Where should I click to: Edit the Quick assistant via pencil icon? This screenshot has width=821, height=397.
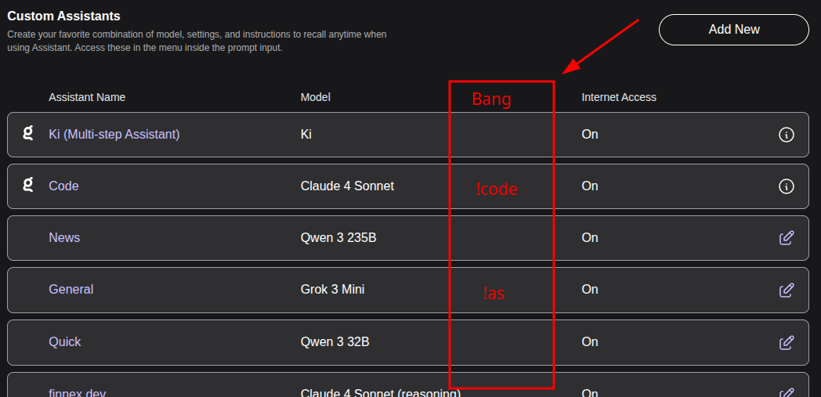coord(787,342)
